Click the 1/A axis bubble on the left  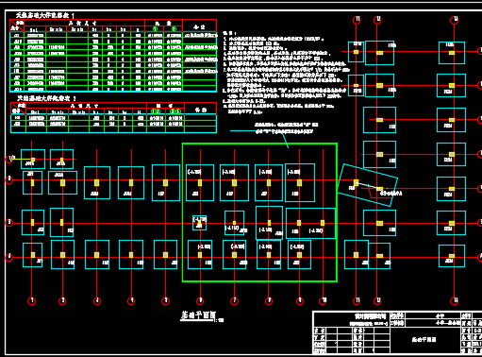(x=10, y=159)
